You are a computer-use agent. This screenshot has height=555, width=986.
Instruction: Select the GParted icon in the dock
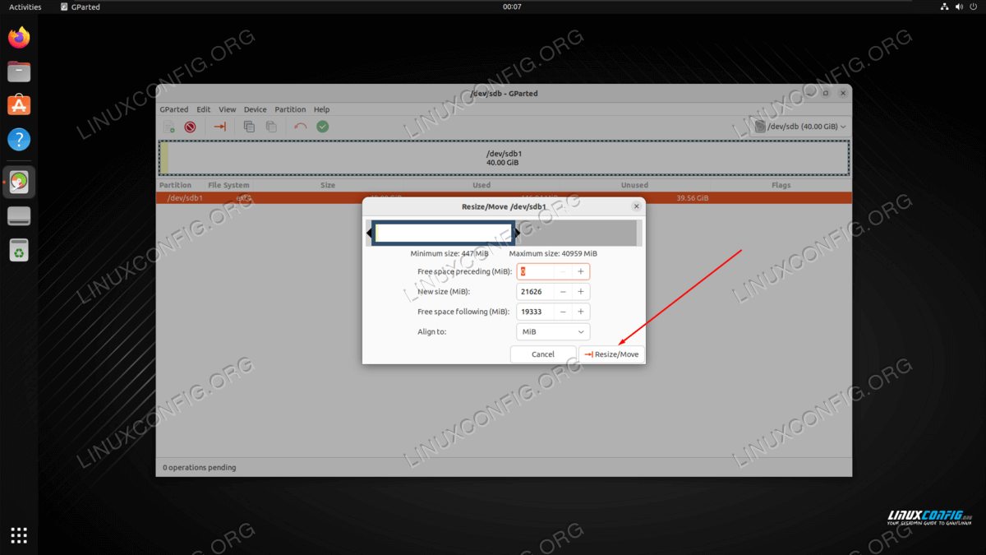19,182
